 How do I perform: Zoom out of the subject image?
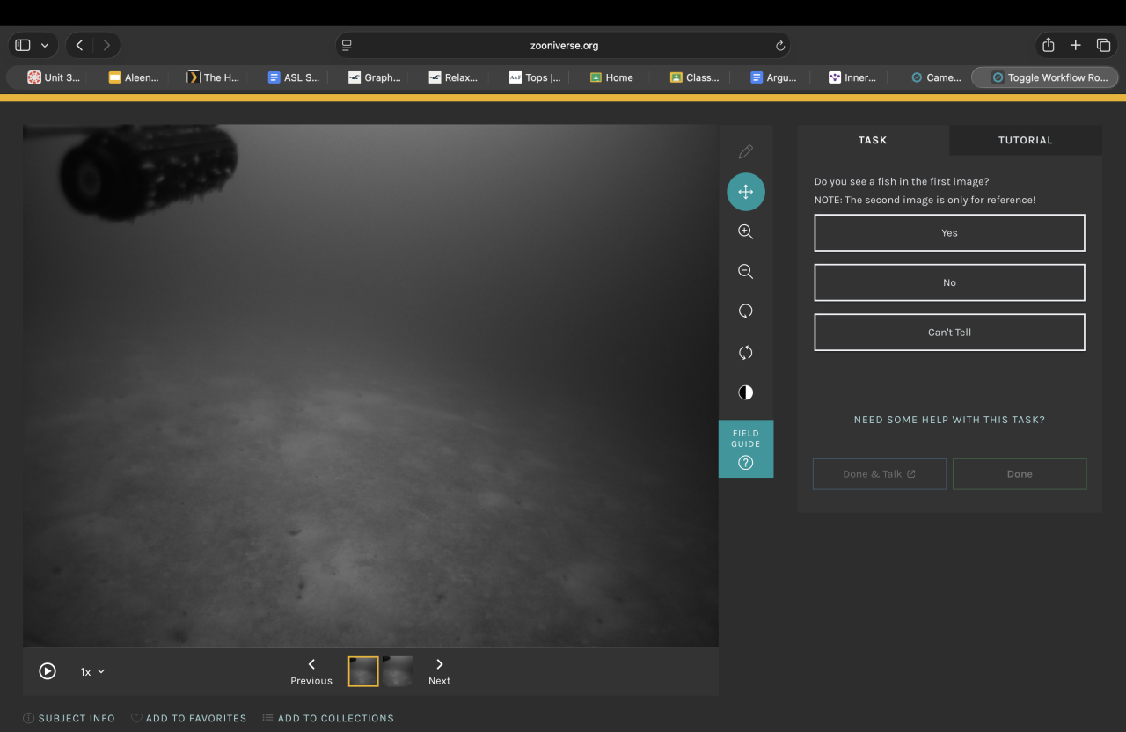coord(745,272)
